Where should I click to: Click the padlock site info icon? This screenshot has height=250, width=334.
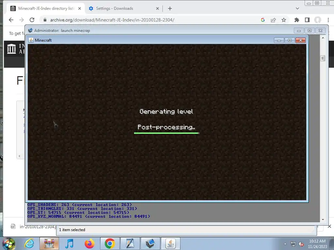click(45, 20)
